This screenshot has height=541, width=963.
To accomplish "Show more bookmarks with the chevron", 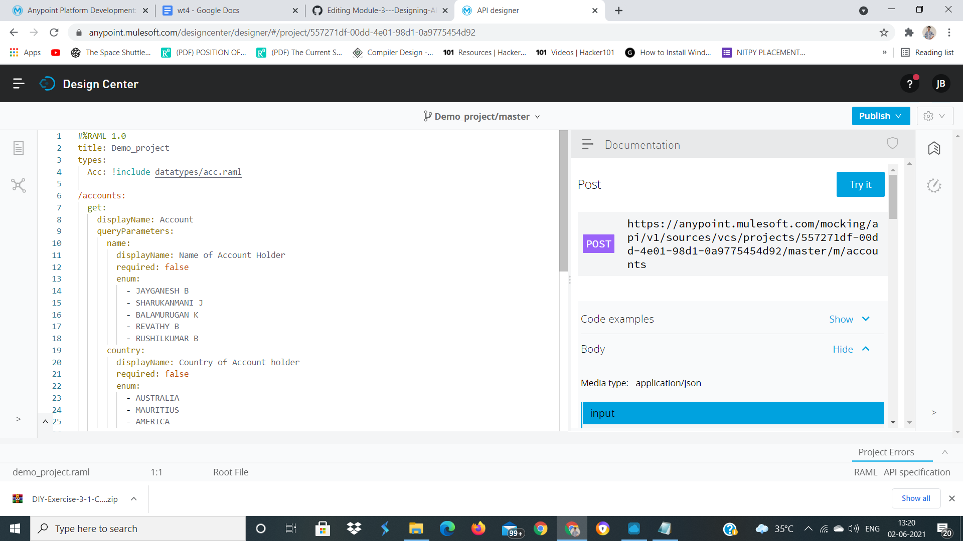I will [884, 53].
